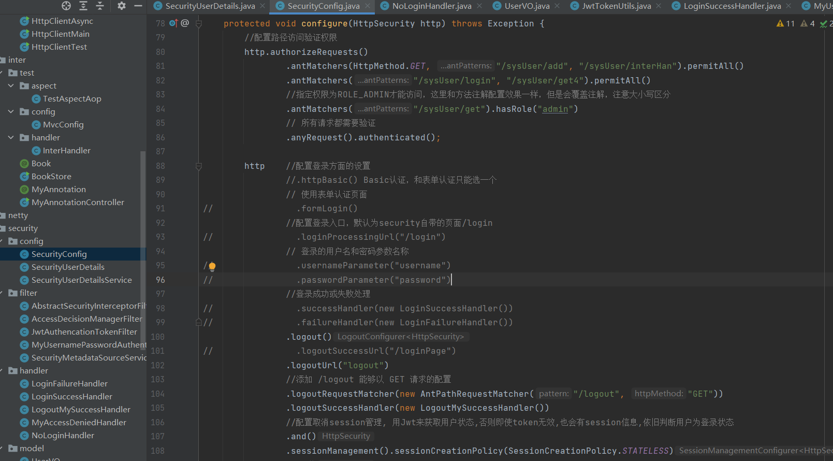Click the class icon beside BookStore
Viewport: 833px width, 461px height.
24,177
